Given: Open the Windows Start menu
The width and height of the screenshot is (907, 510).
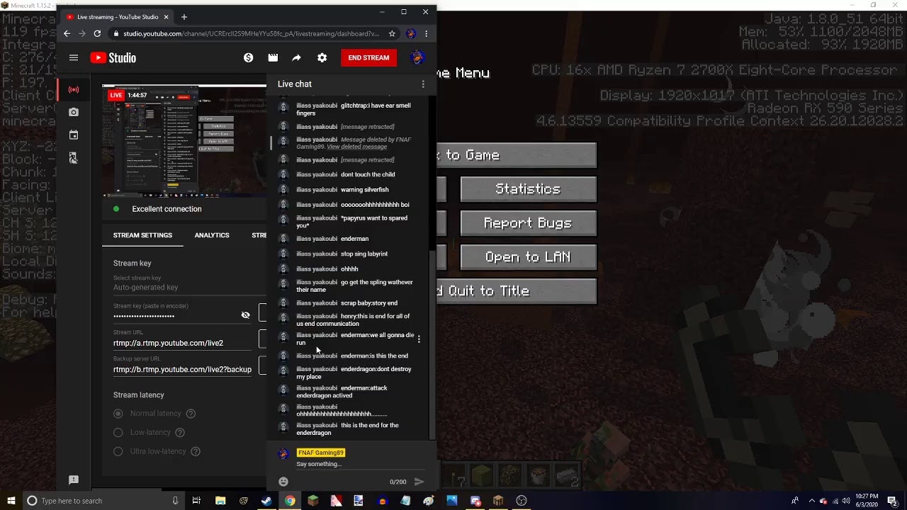Looking at the screenshot, I should click(10, 501).
